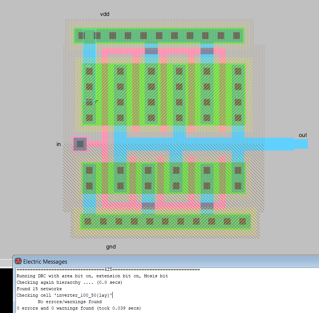Viewport: 319px width, 313px height.
Task: Click the '0 errors and 0 warnings' line
Action: (79, 308)
